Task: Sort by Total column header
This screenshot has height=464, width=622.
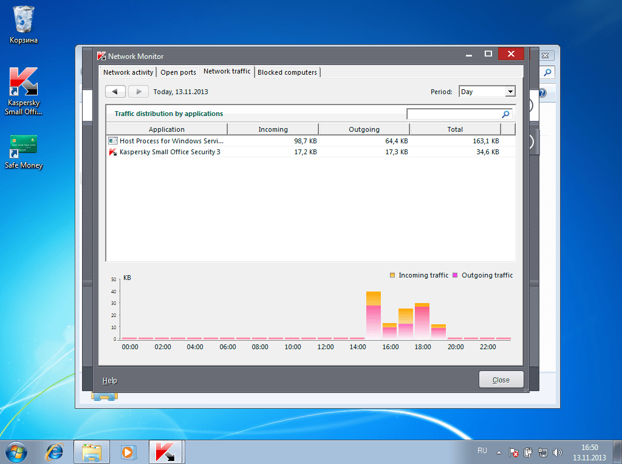Action: coord(455,129)
